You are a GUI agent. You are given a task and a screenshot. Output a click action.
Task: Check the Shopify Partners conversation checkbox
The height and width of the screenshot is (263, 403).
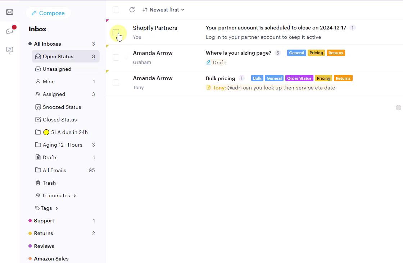[116, 32]
